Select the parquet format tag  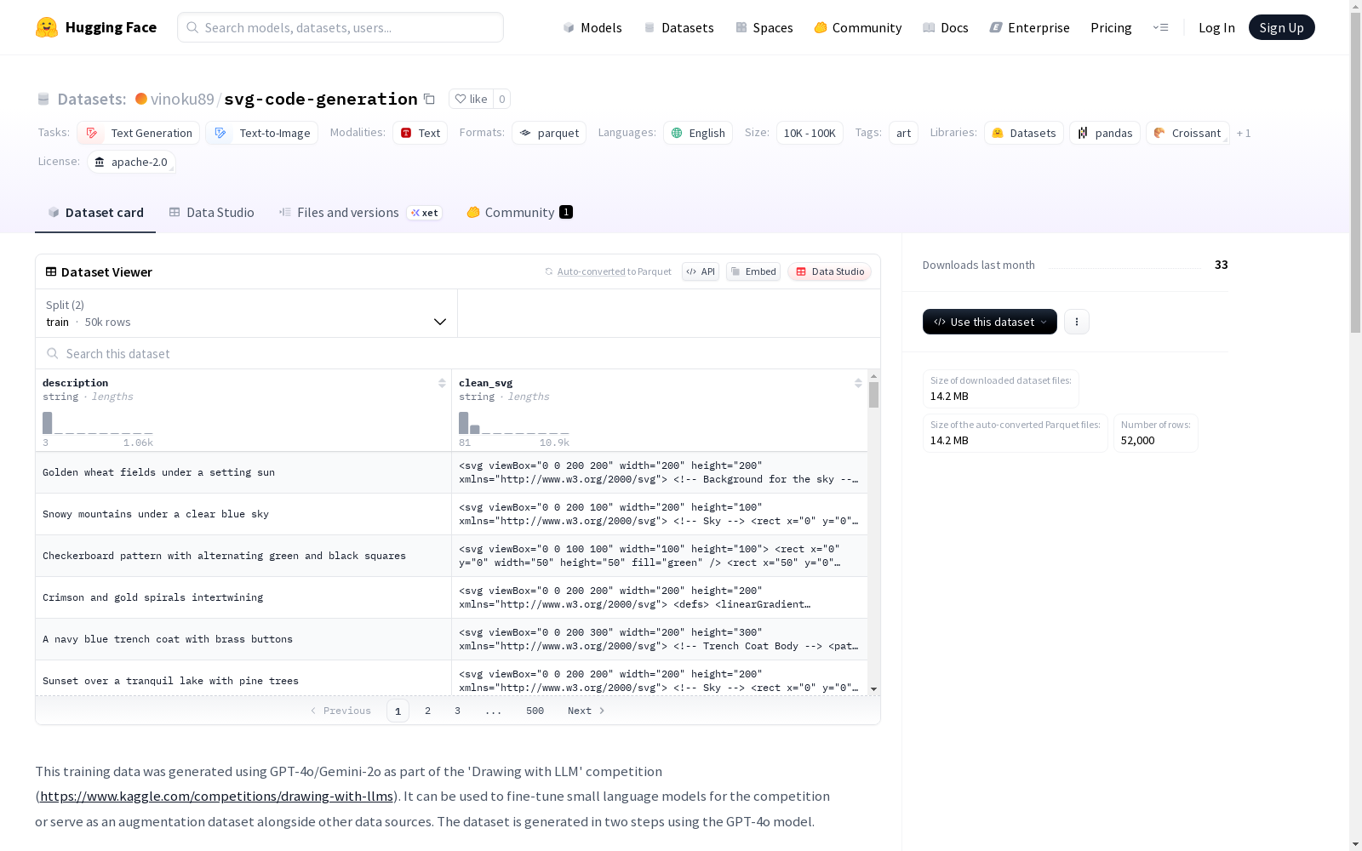549,133
